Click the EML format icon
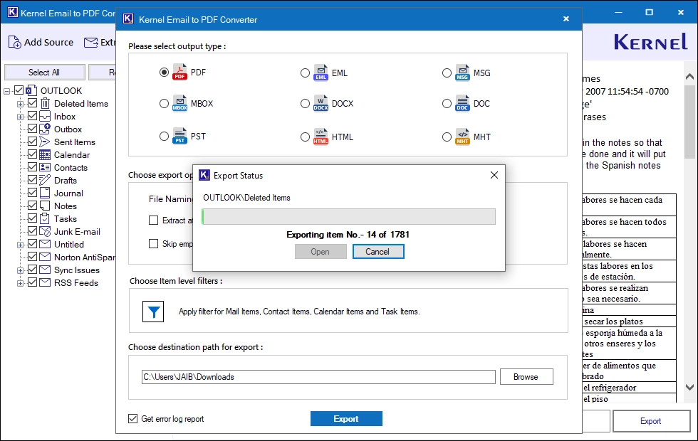Image resolution: width=698 pixels, height=441 pixels. pos(321,73)
